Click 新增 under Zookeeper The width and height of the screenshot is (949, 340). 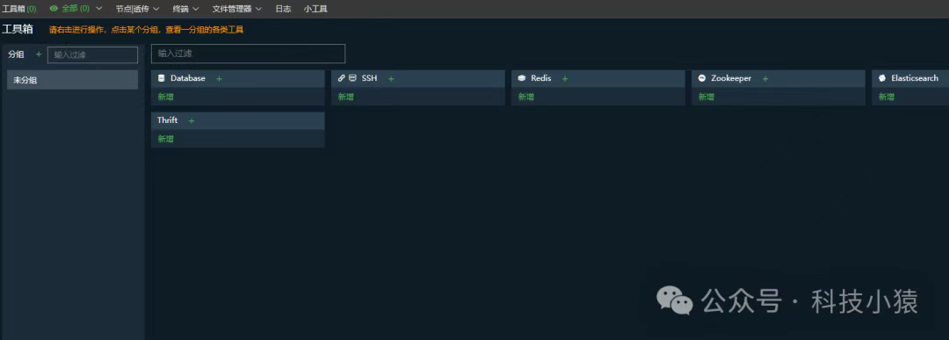coord(706,97)
